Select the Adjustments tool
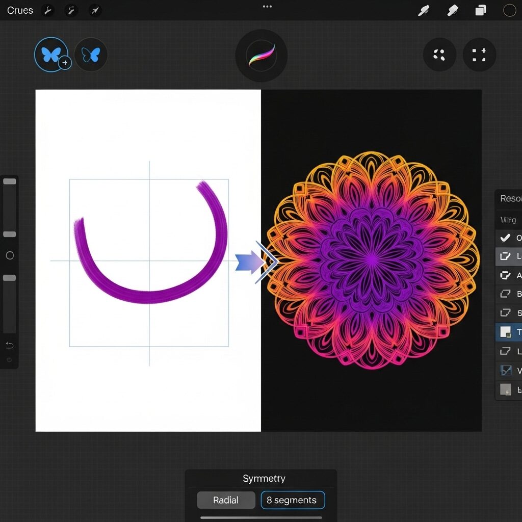 71,10
